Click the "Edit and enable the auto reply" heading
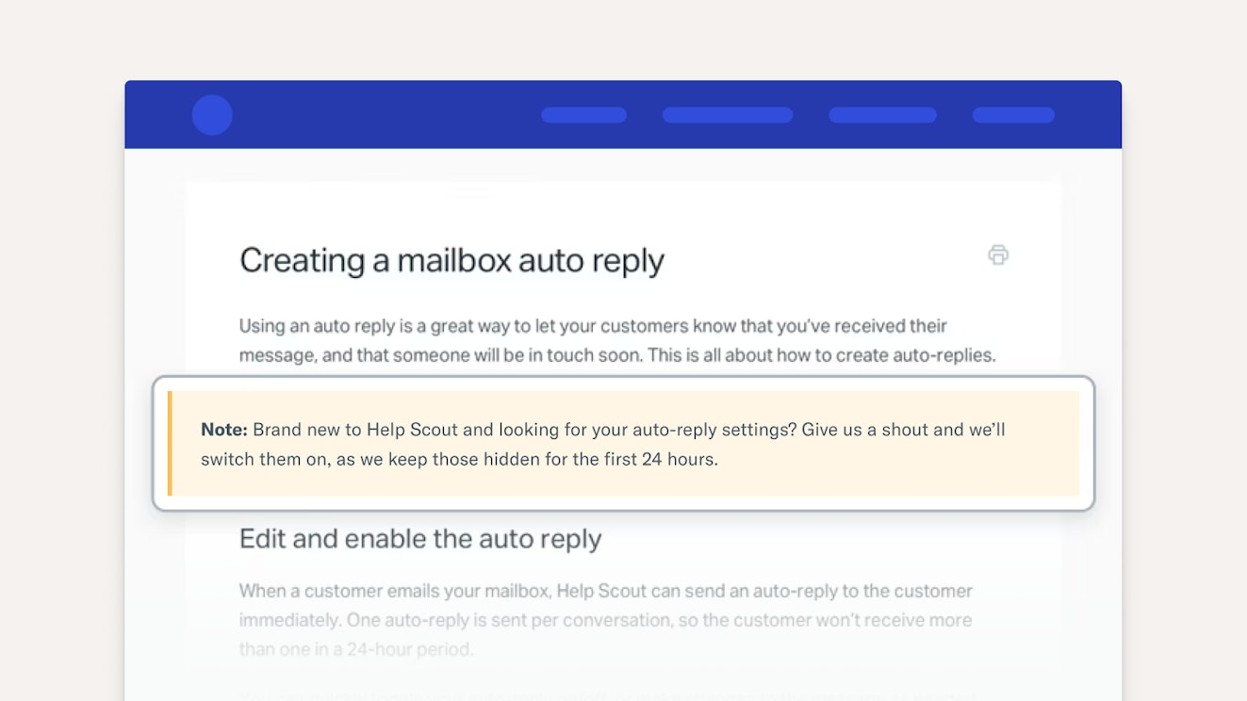Image resolution: width=1247 pixels, height=701 pixels. point(420,539)
